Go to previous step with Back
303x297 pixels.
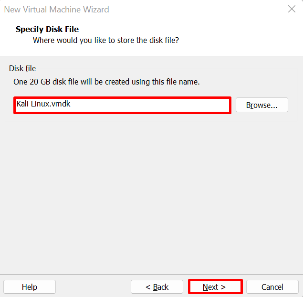point(157,287)
